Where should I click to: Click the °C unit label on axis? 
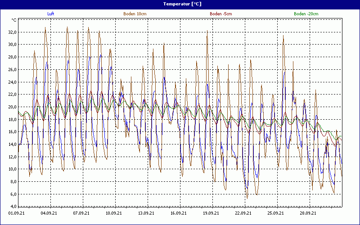(x=14, y=20)
